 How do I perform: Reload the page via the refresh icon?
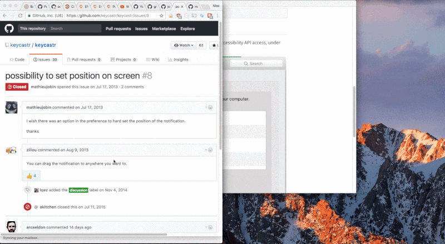click(20, 16)
